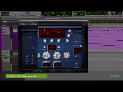Click the HI FREQ knob
The image size is (123, 92).
tap(70, 31)
